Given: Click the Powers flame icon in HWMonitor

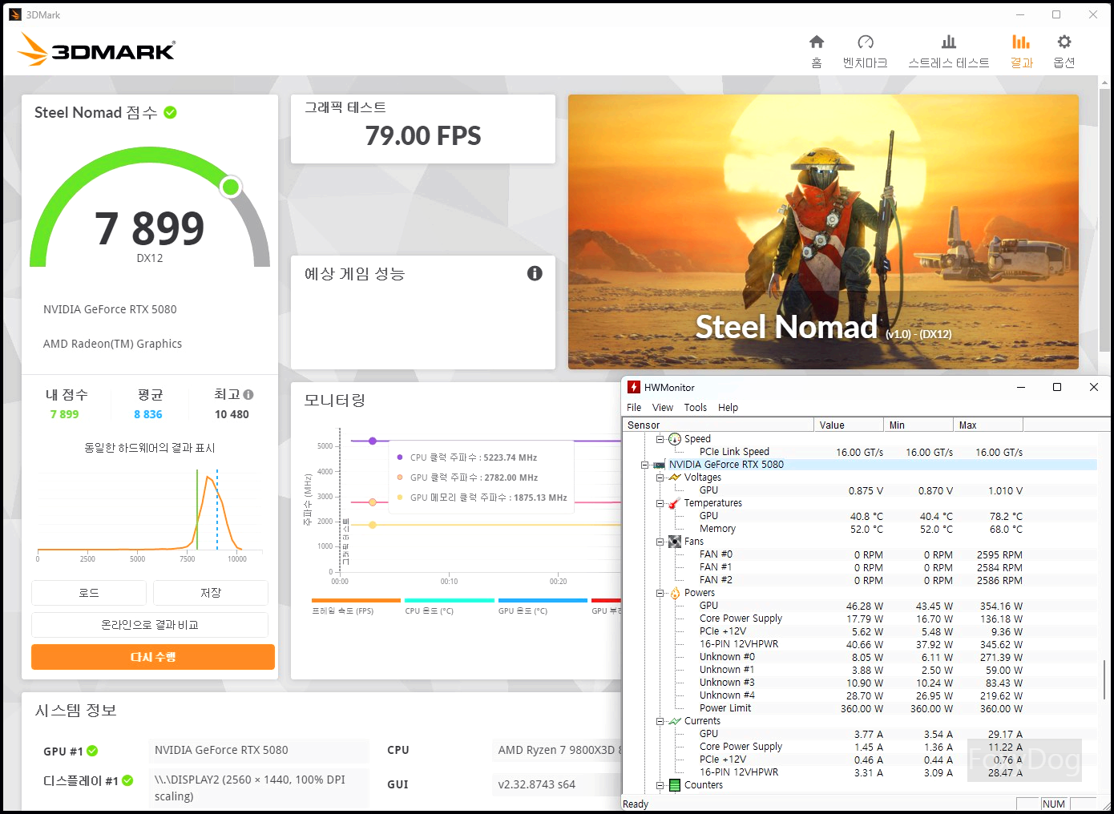Looking at the screenshot, I should pos(675,593).
